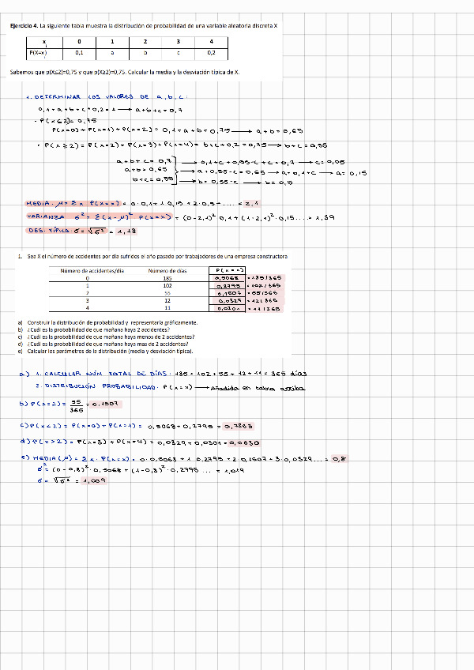Select the "Número de días" column header
Image resolution: width=474 pixels, height=670 pixels.
[167, 271]
